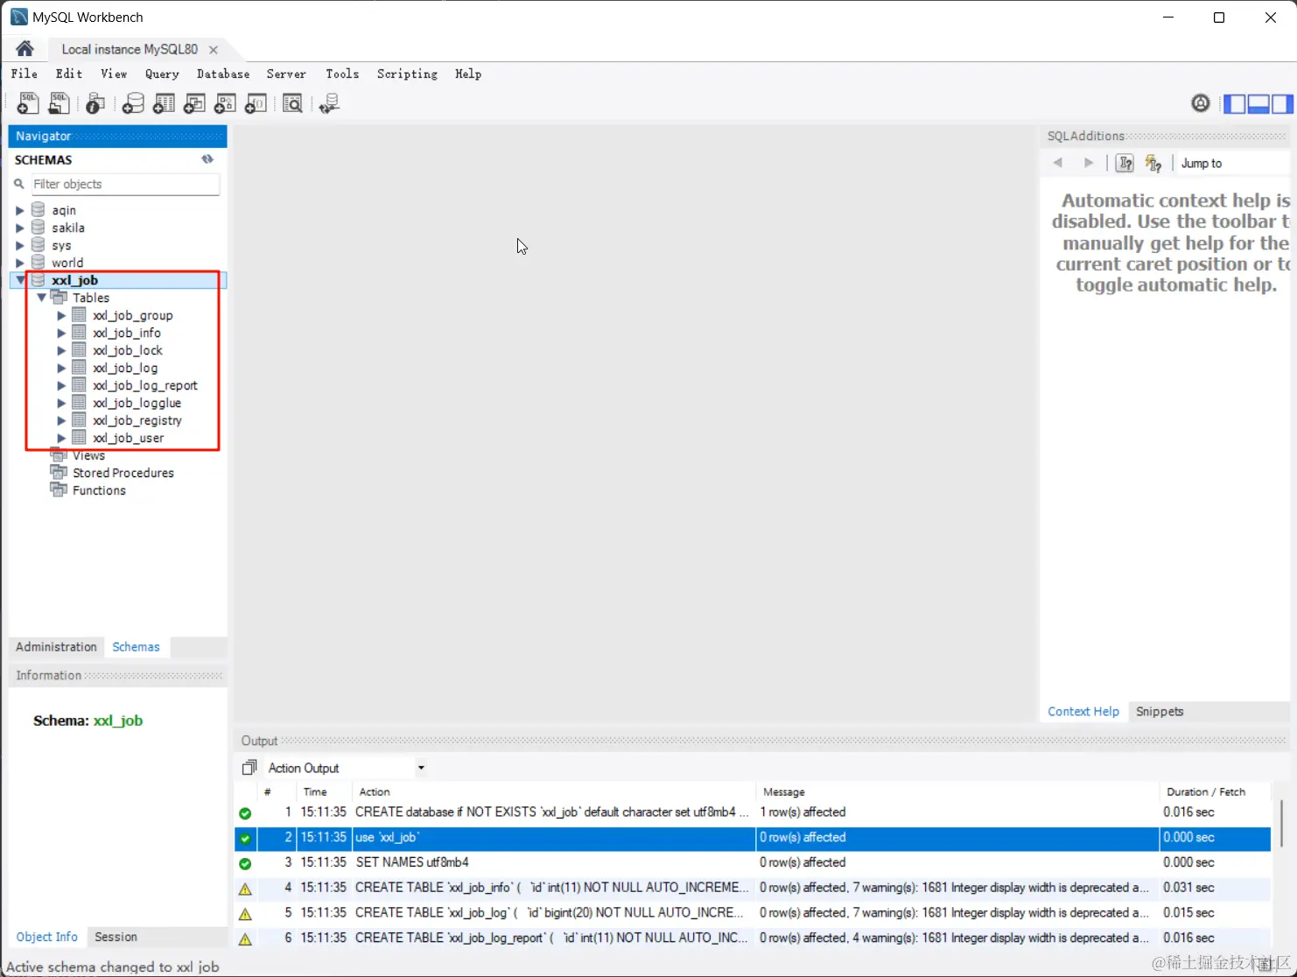This screenshot has width=1297, height=977.
Task: Click the Action Output vertical scrollbar
Action: [x=1282, y=823]
